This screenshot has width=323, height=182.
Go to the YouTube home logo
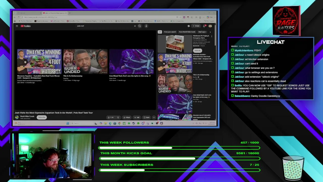(25, 26)
